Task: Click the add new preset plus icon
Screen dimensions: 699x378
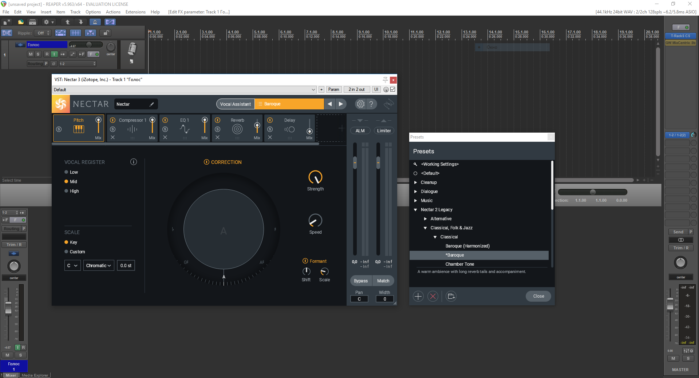Action: click(x=418, y=297)
